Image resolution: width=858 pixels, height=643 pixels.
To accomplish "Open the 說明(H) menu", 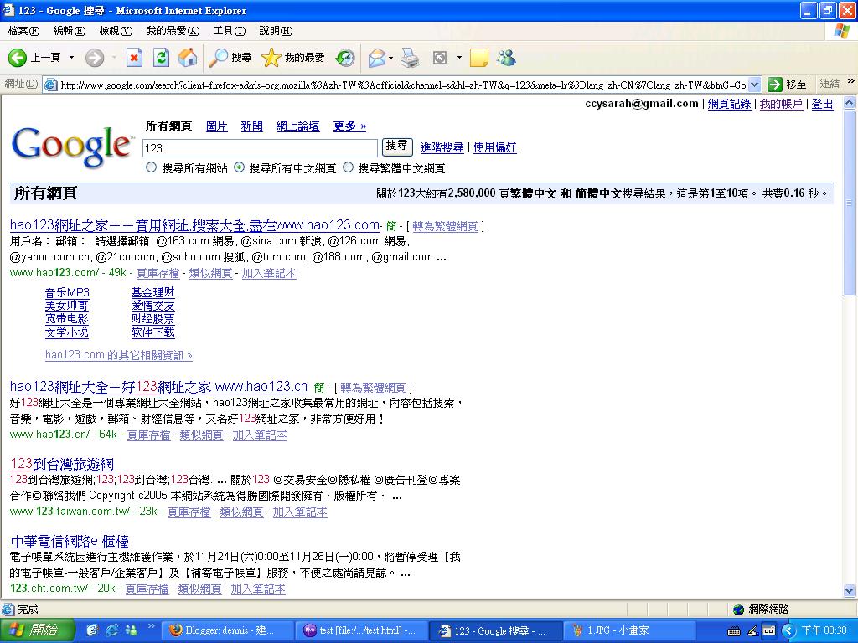I will click(x=276, y=31).
